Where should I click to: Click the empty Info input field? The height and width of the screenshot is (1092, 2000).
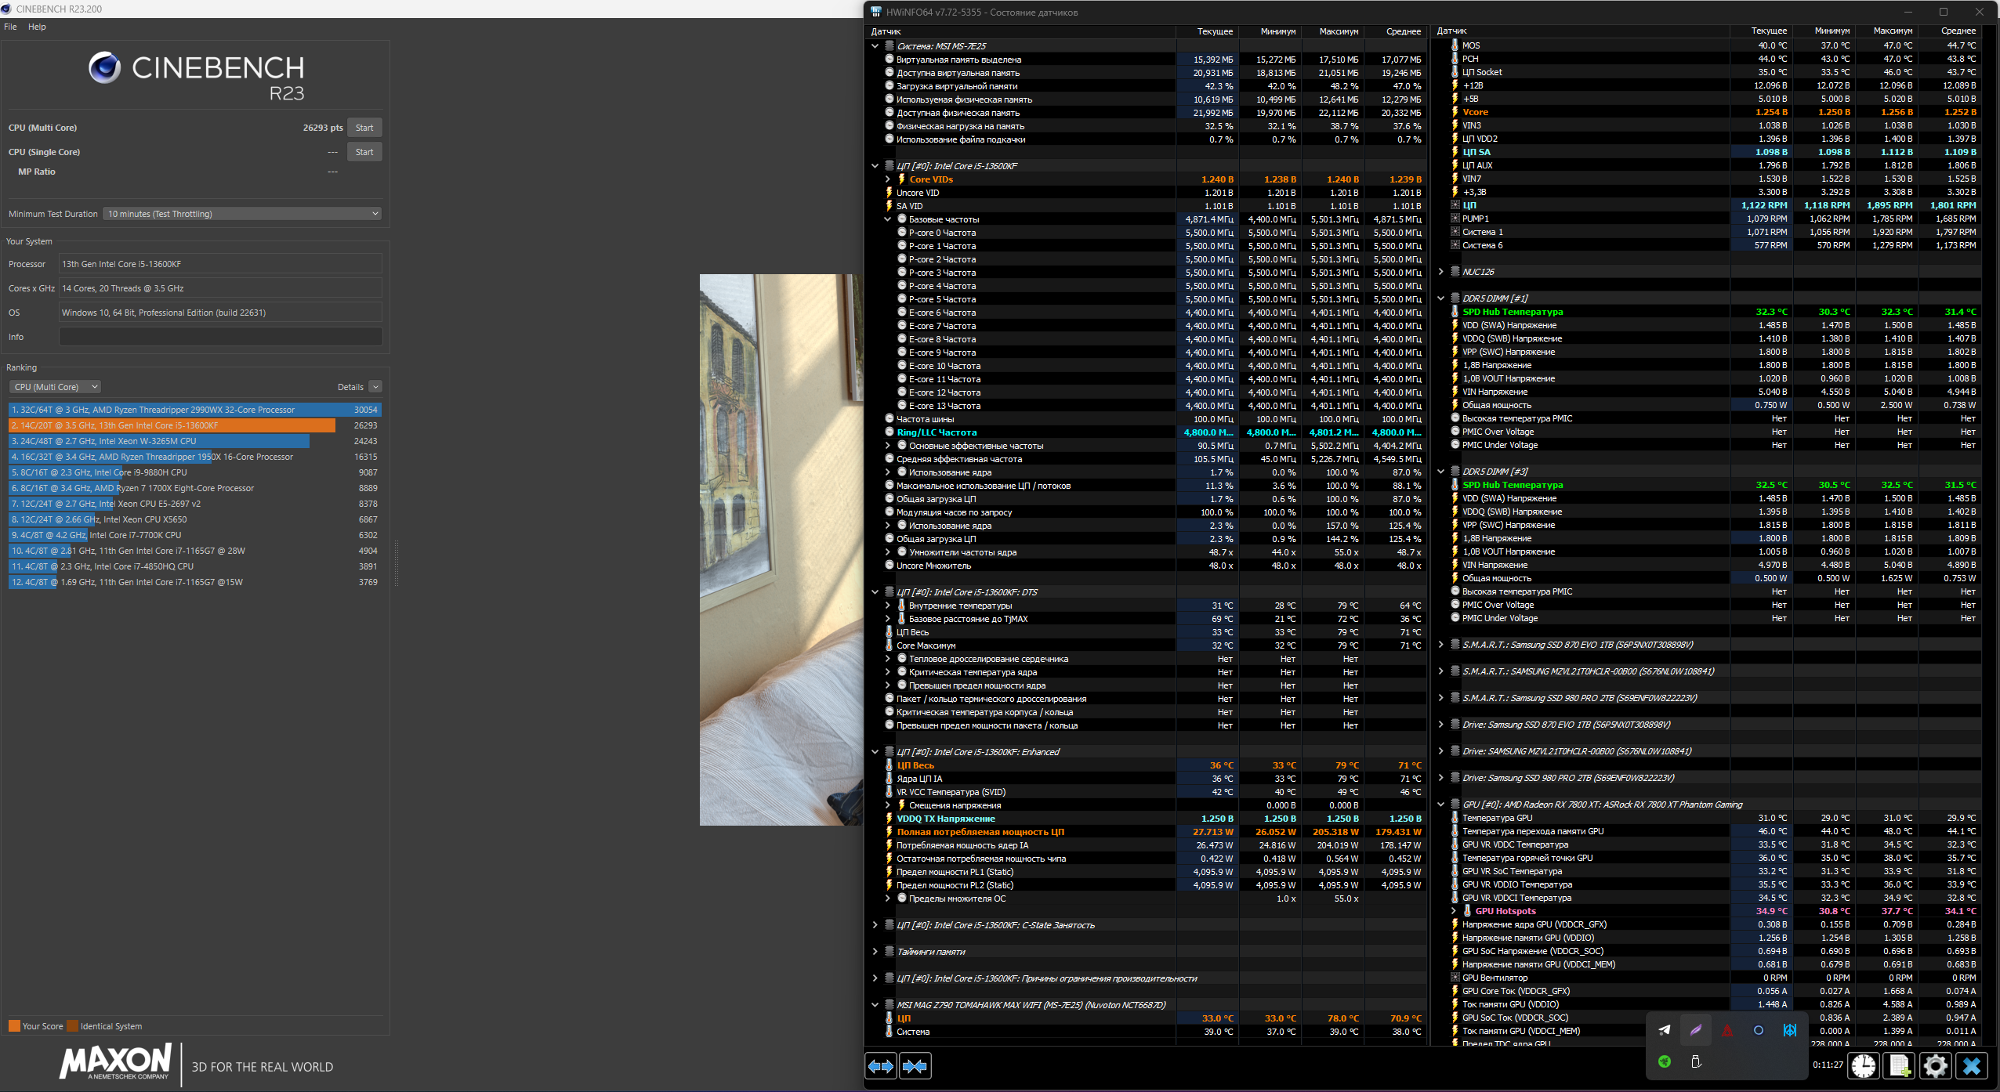[x=220, y=337]
